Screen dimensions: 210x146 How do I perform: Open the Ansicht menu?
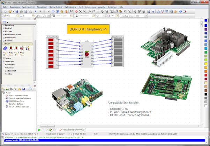[102, 7]
